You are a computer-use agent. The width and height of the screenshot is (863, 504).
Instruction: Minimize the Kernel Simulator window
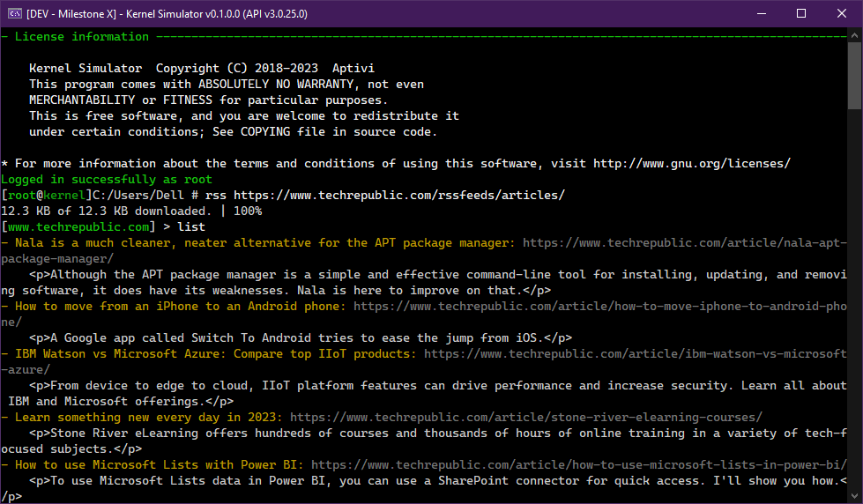tap(761, 13)
